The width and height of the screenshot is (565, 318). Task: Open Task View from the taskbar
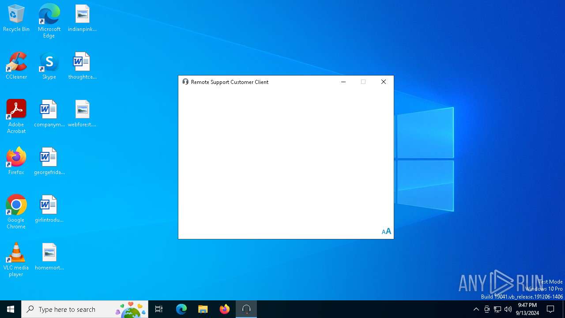tap(159, 309)
